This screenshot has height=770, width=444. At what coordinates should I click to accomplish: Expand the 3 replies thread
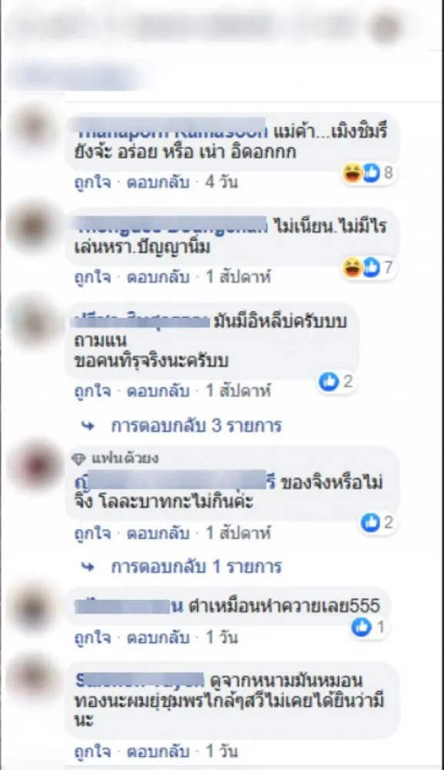click(x=196, y=425)
